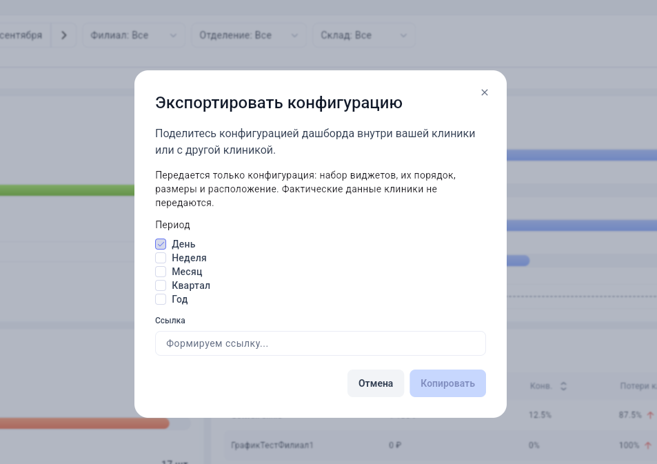This screenshot has width=657, height=464.
Task: Click the Экспортировать конфигурацию title
Action: tap(279, 103)
